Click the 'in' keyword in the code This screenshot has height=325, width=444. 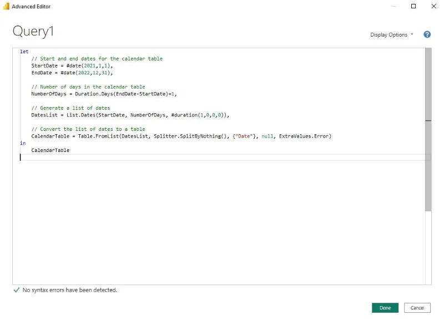(x=23, y=143)
